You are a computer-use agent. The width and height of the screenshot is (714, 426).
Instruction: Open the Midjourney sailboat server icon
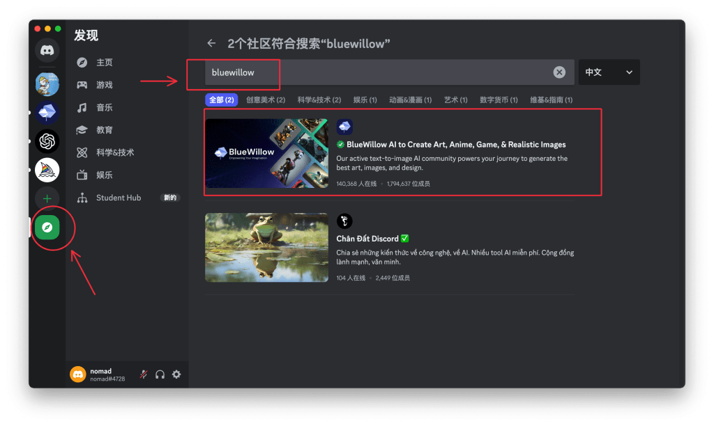[47, 170]
